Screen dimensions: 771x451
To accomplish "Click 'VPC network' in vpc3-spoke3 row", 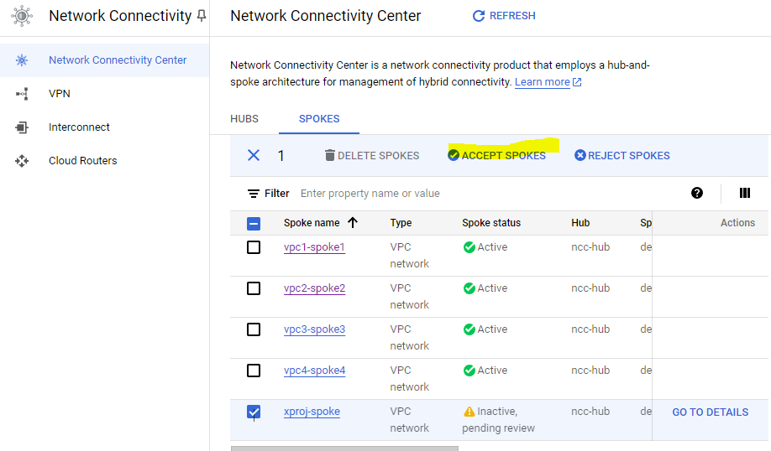I will 409,338.
